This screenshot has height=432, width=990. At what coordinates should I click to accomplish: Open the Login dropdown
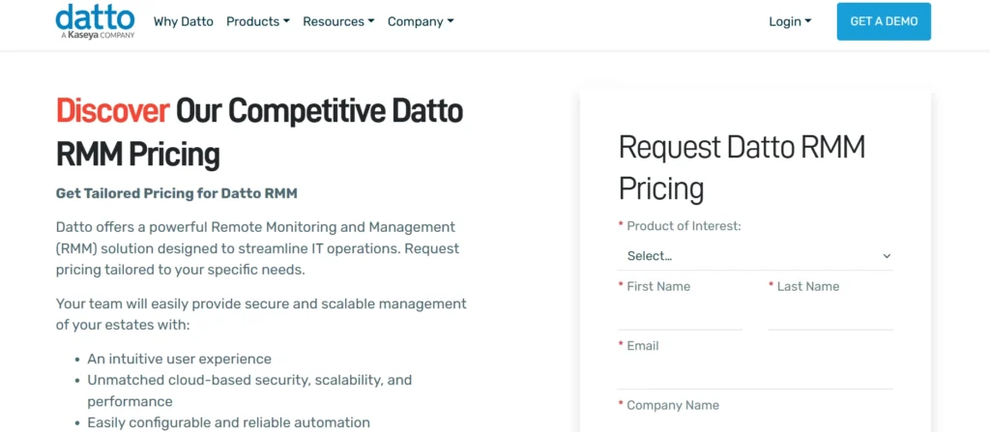coord(790,21)
